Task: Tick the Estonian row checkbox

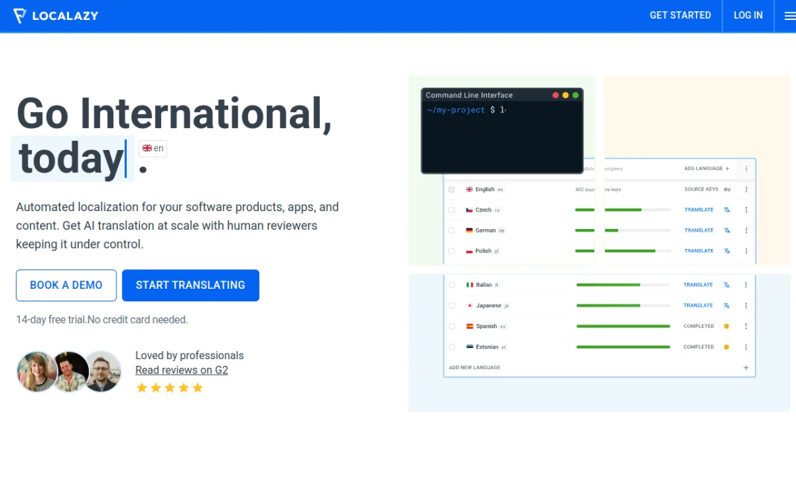Action: [x=452, y=347]
